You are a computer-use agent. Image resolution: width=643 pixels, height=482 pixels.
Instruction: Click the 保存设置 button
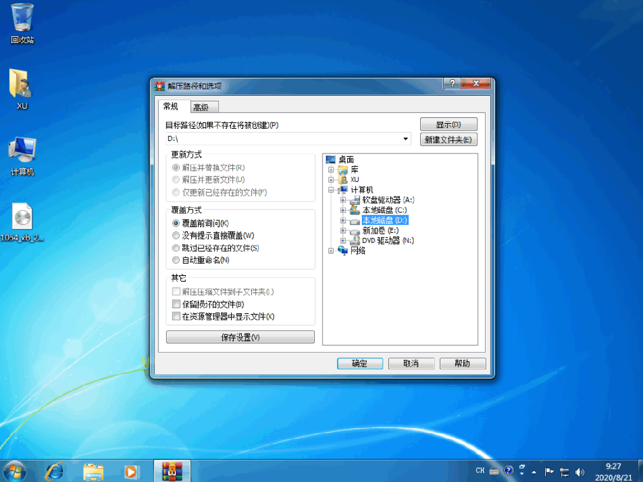click(x=240, y=337)
